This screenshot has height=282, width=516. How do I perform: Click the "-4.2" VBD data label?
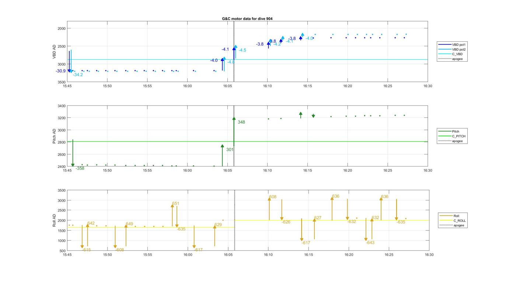pos(277,44)
